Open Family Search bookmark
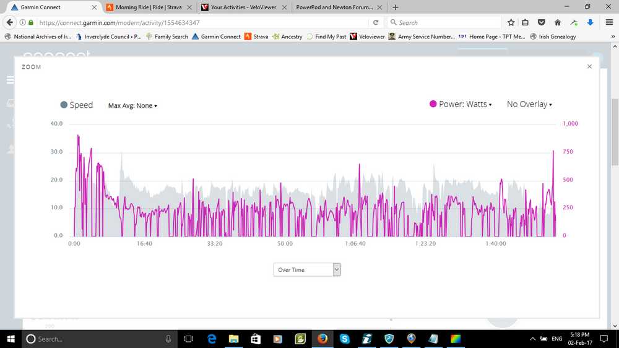The width and height of the screenshot is (619, 348). click(167, 37)
